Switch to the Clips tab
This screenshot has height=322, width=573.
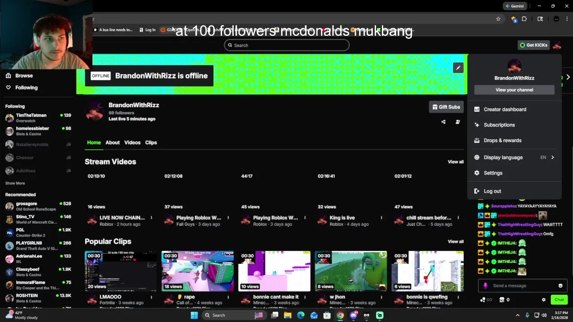[x=151, y=143]
